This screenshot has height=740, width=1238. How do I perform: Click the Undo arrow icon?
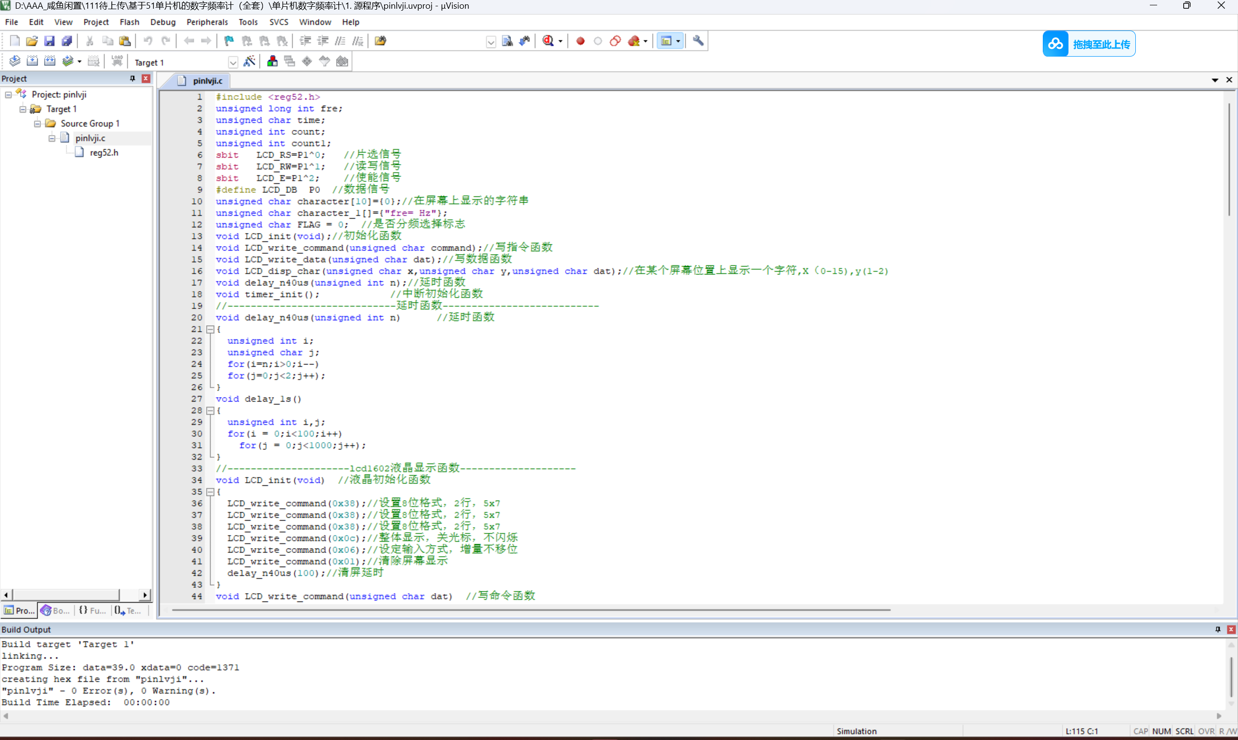click(x=148, y=41)
